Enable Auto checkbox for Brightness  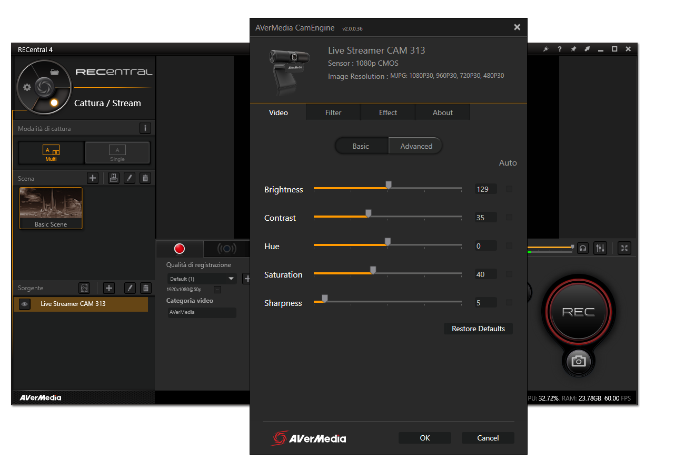tap(509, 189)
